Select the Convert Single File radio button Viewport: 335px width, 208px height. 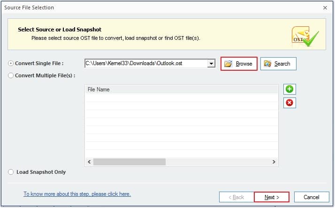pyautogui.click(x=11, y=63)
